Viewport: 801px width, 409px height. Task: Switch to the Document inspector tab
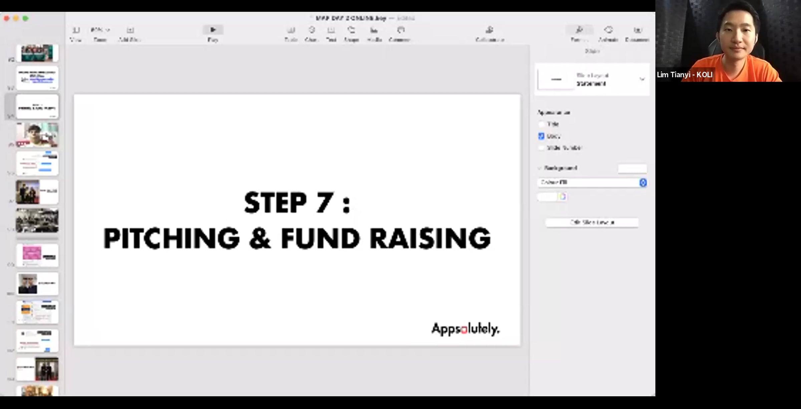pos(637,31)
